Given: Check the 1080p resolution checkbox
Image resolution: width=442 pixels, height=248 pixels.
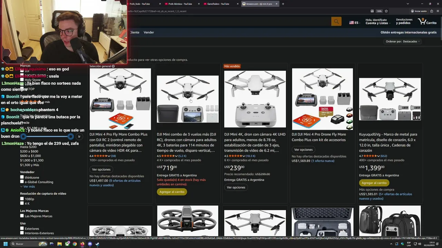Looking at the screenshot, I should click(x=22, y=199).
